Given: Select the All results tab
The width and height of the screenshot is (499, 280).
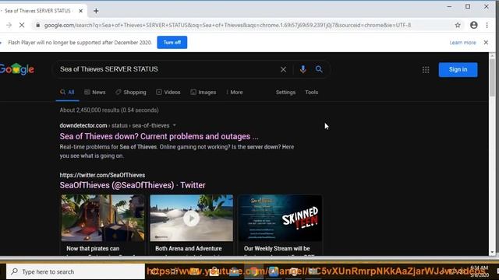Looking at the screenshot, I should [67, 93].
